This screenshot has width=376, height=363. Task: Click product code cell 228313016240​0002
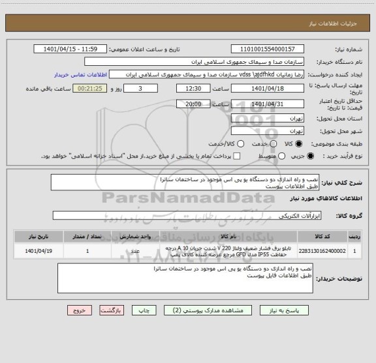(322, 251)
